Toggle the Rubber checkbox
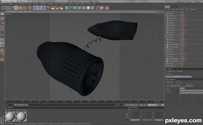 point(182,84)
